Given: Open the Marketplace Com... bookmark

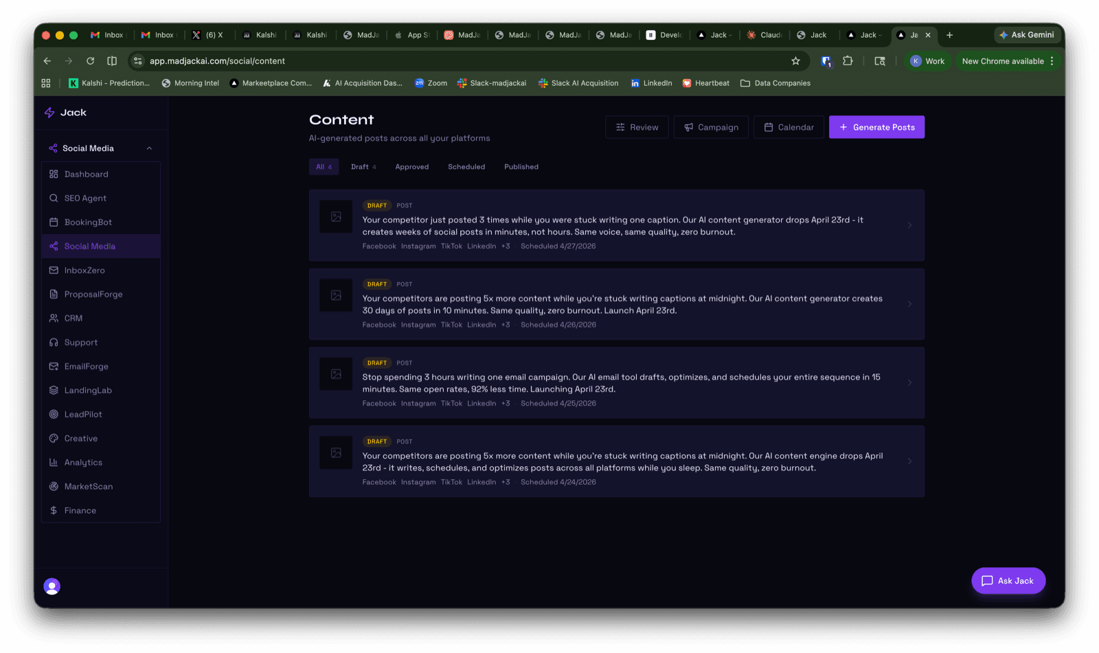Looking at the screenshot, I should [271, 83].
